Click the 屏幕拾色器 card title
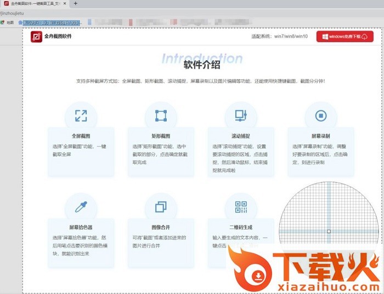 (81, 227)
